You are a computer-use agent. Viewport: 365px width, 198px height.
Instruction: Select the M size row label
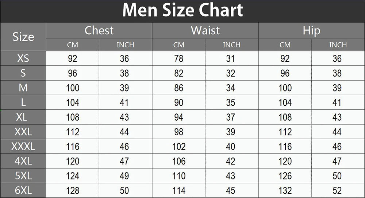[23, 88]
